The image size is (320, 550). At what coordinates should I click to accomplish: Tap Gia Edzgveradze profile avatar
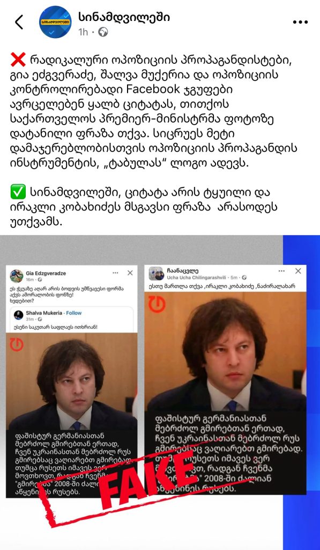click(17, 276)
